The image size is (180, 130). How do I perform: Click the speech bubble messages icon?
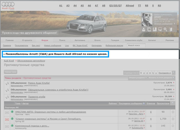click(160, 30)
